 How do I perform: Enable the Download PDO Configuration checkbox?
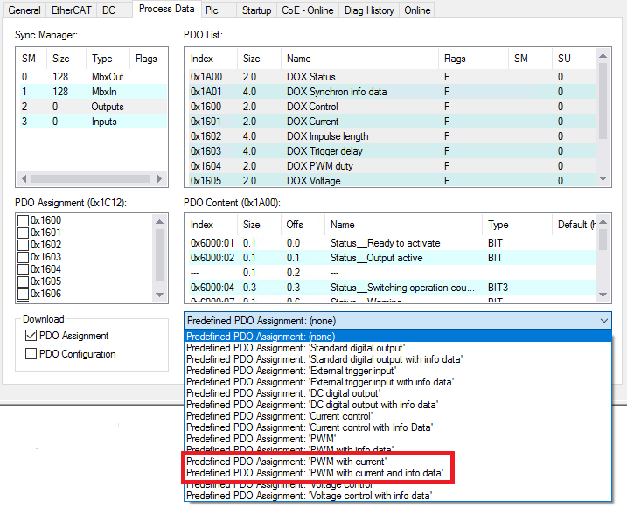tap(31, 354)
